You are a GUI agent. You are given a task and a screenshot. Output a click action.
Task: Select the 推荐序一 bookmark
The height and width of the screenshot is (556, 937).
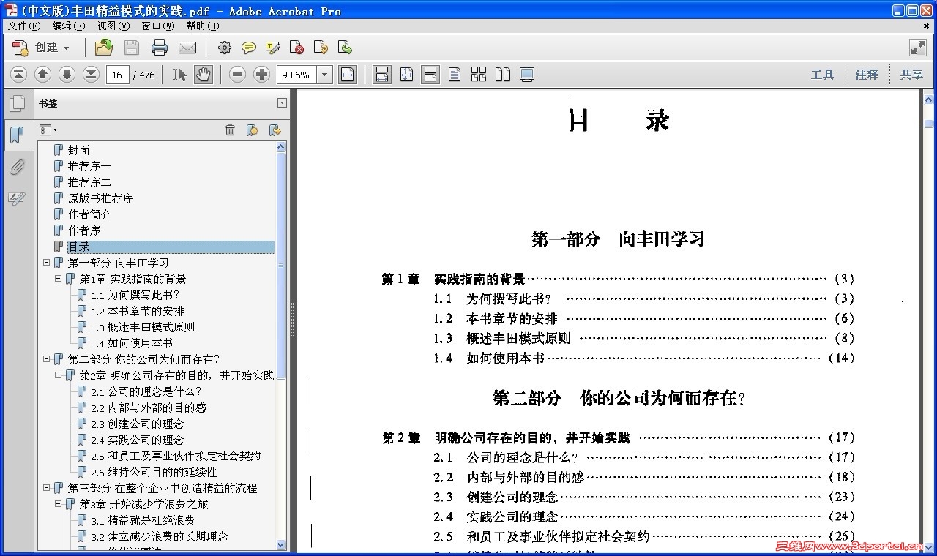tap(90, 166)
